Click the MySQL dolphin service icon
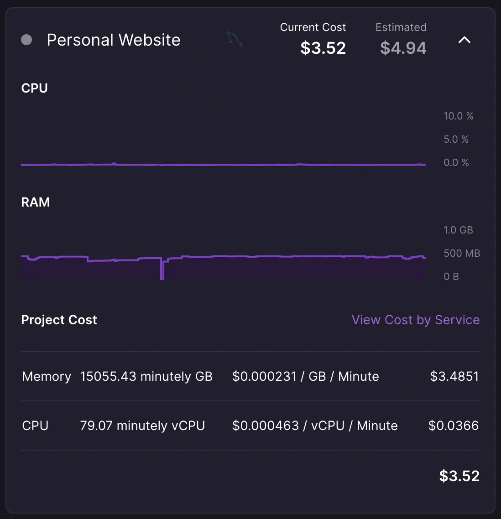The image size is (501, 519). [x=235, y=40]
